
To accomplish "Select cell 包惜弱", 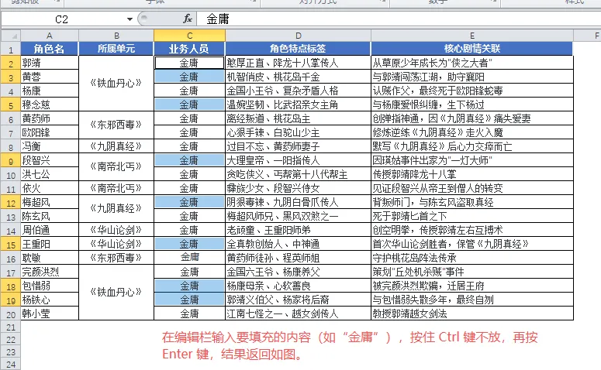I will pos(50,286).
